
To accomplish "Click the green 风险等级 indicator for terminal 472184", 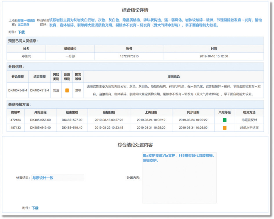I will [x=224, y=120].
